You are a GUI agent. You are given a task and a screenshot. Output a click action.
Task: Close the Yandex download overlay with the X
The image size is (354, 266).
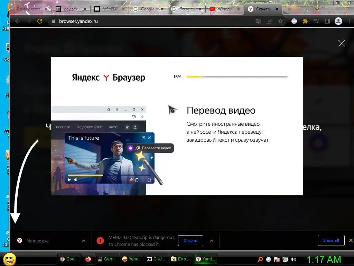pos(342,43)
